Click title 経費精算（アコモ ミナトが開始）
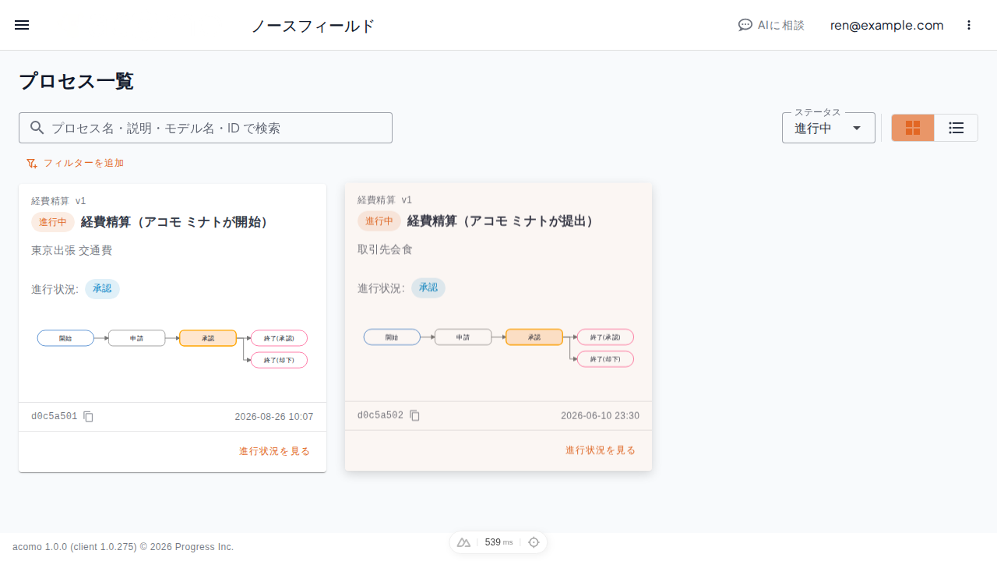This screenshot has height=561, width=997. coord(178,222)
